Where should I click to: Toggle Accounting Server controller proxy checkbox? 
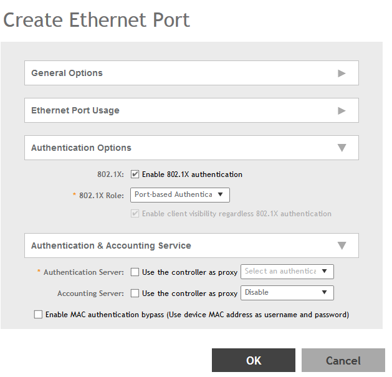(x=135, y=293)
